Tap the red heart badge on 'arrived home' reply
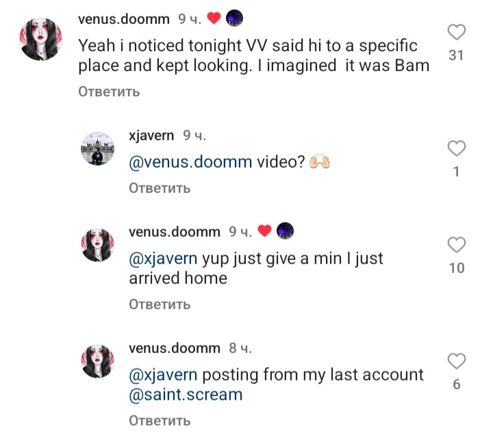493x440 pixels. (x=264, y=231)
